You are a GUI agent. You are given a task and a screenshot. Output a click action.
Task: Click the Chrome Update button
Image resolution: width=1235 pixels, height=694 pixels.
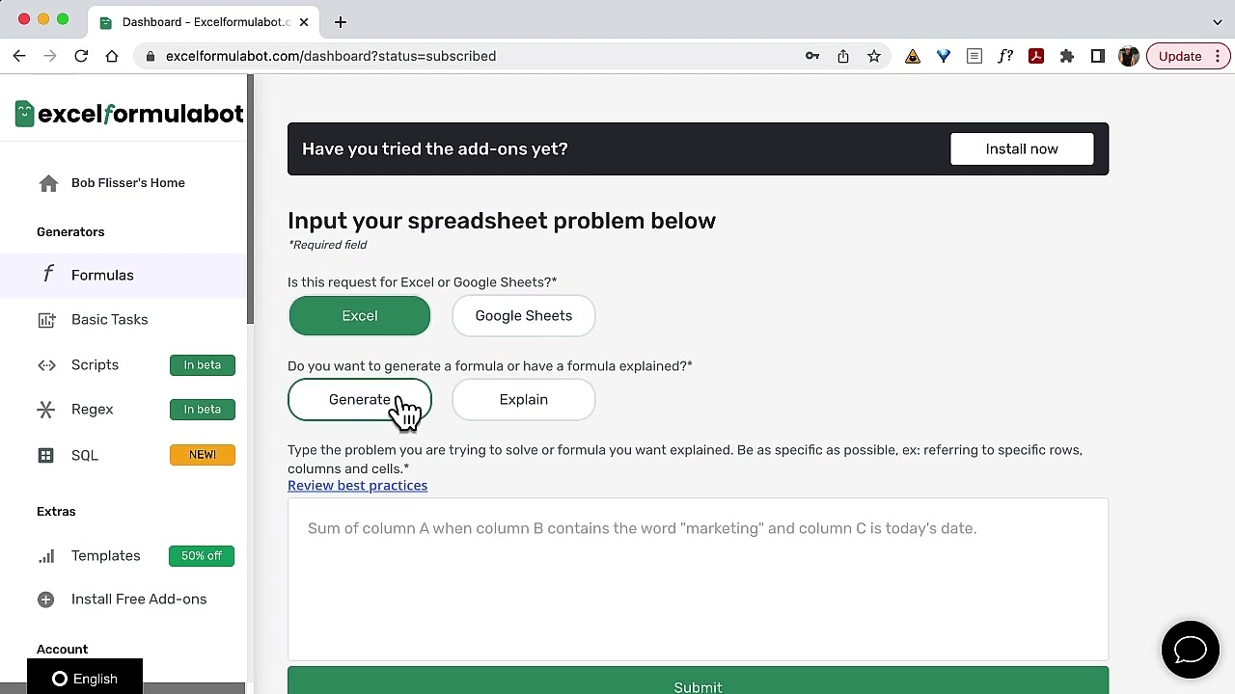pyautogui.click(x=1187, y=56)
